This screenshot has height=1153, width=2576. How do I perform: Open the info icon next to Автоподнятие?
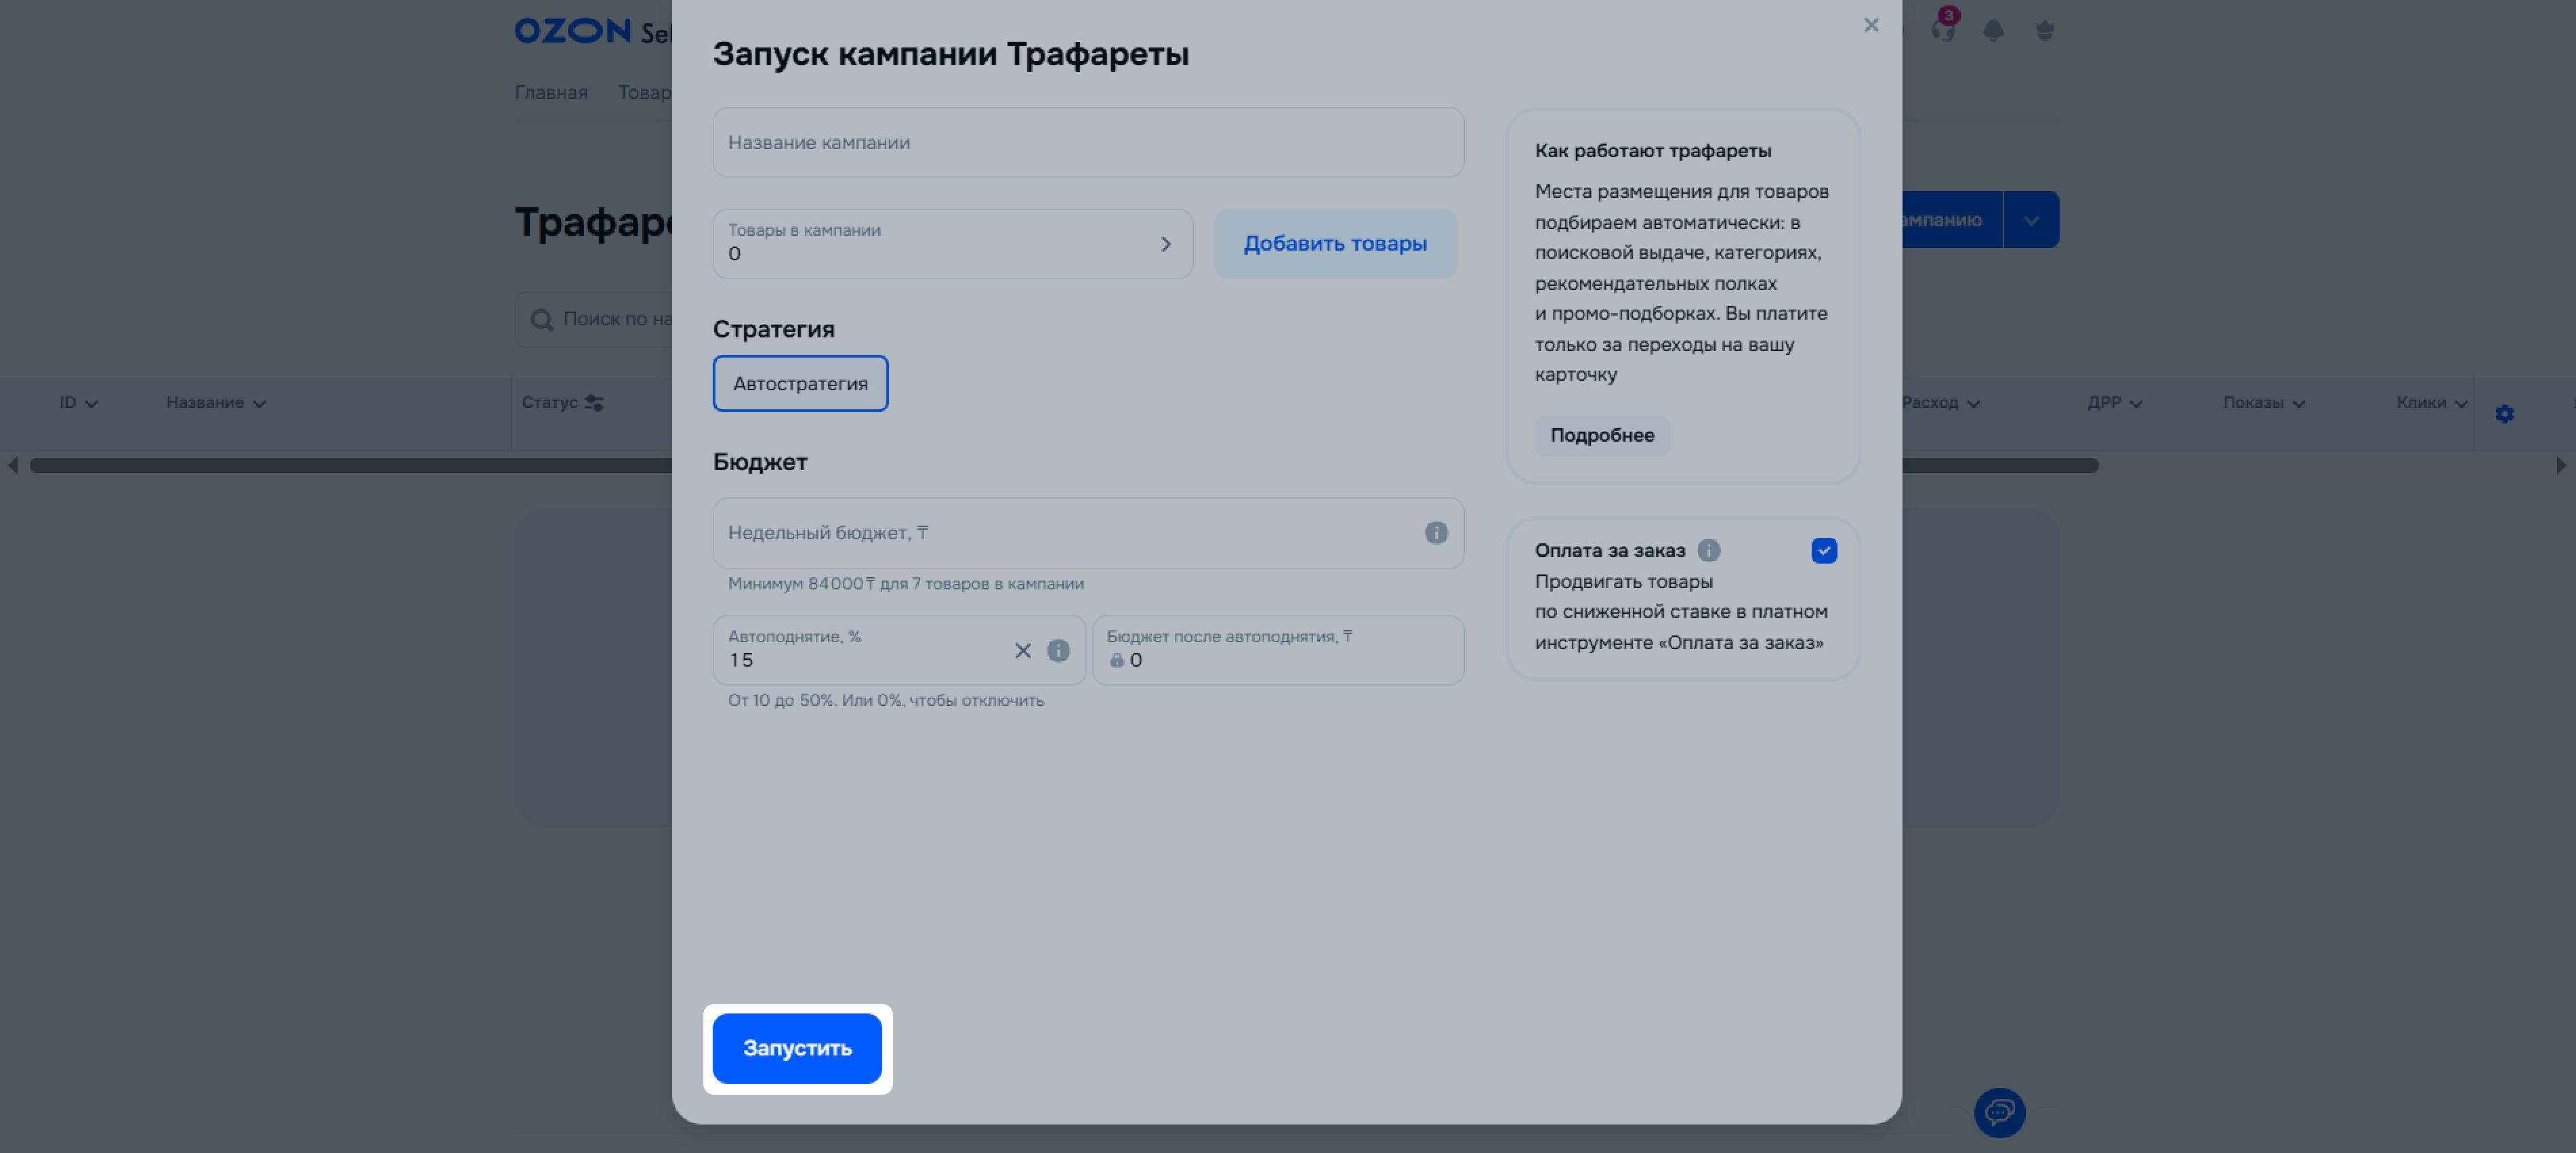1058,651
